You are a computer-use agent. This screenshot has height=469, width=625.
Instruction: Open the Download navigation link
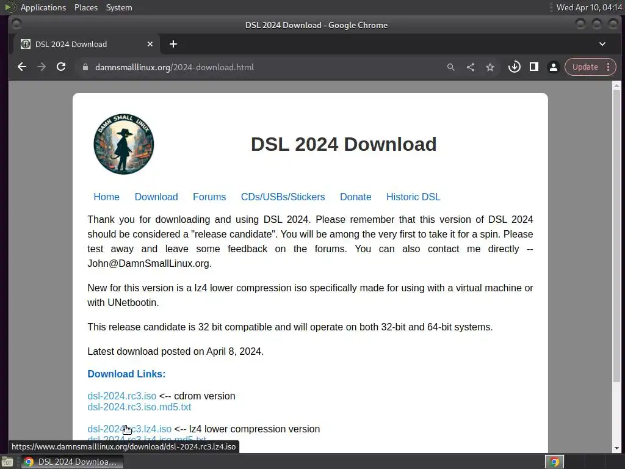pos(156,197)
